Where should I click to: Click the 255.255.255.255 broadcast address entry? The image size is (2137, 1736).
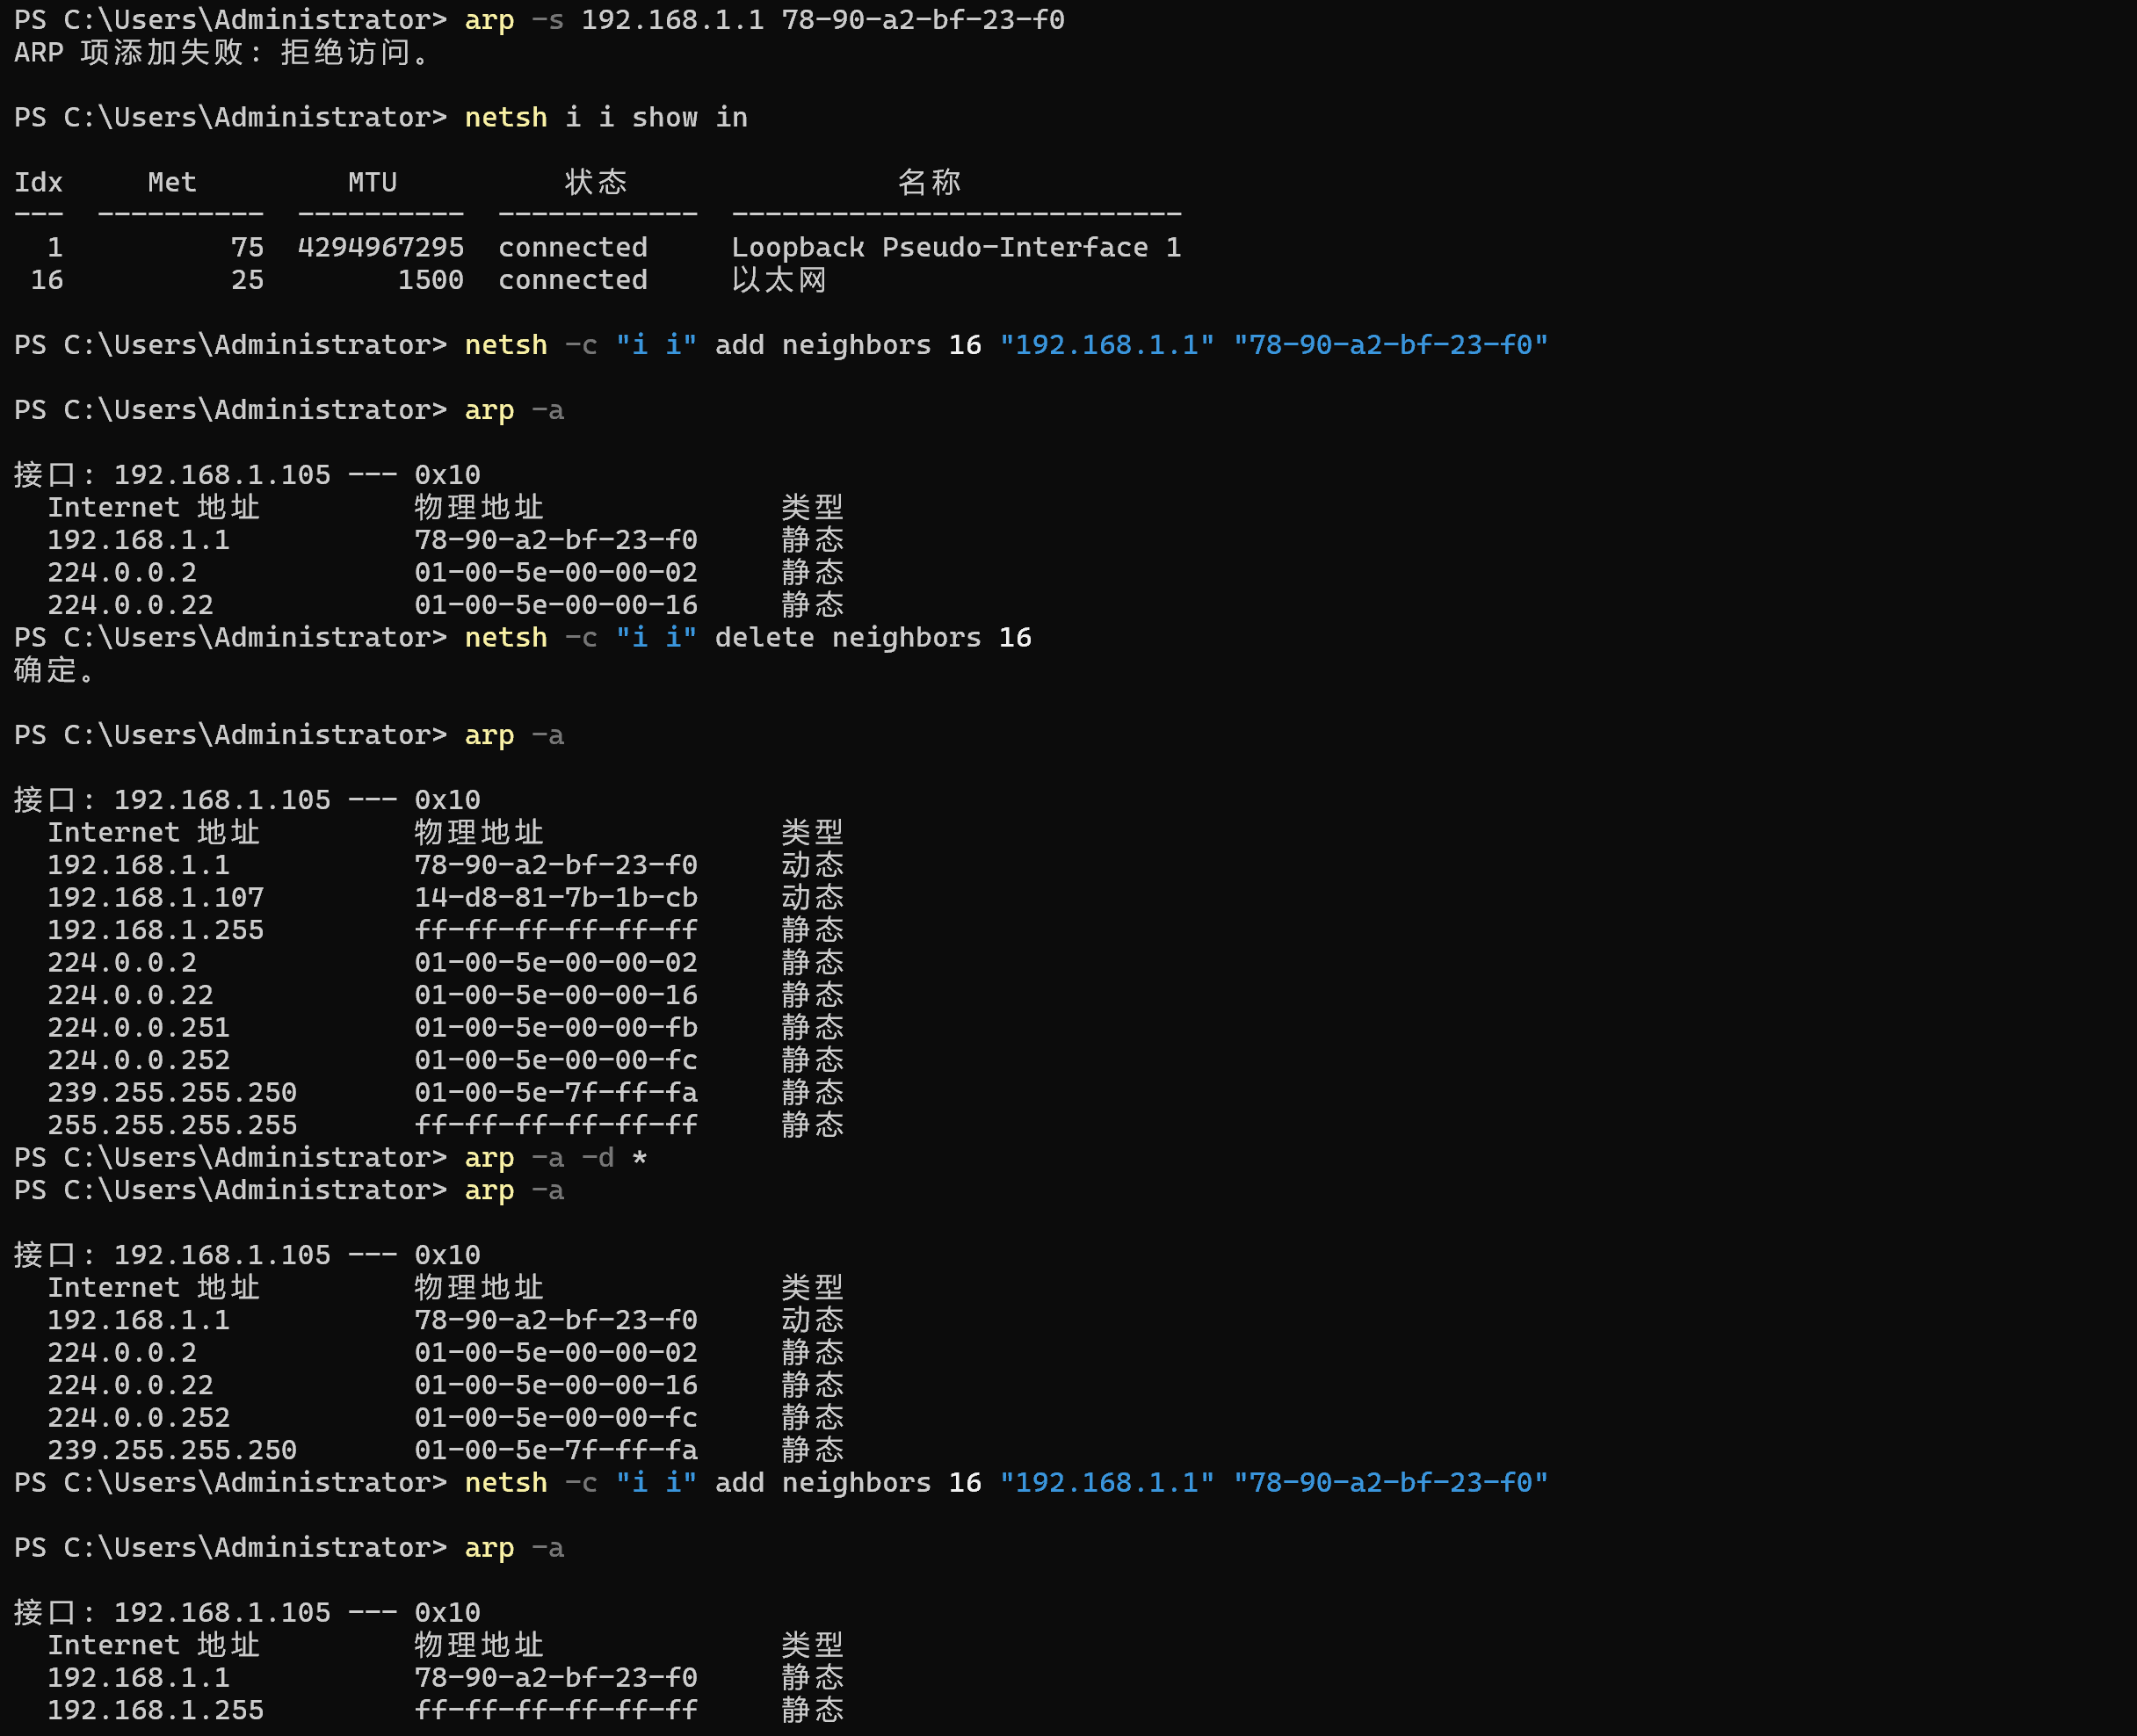coord(172,1125)
